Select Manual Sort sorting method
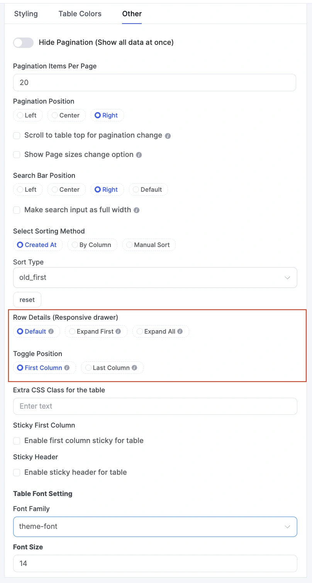Screen dimensions: 312x583 tap(149, 245)
